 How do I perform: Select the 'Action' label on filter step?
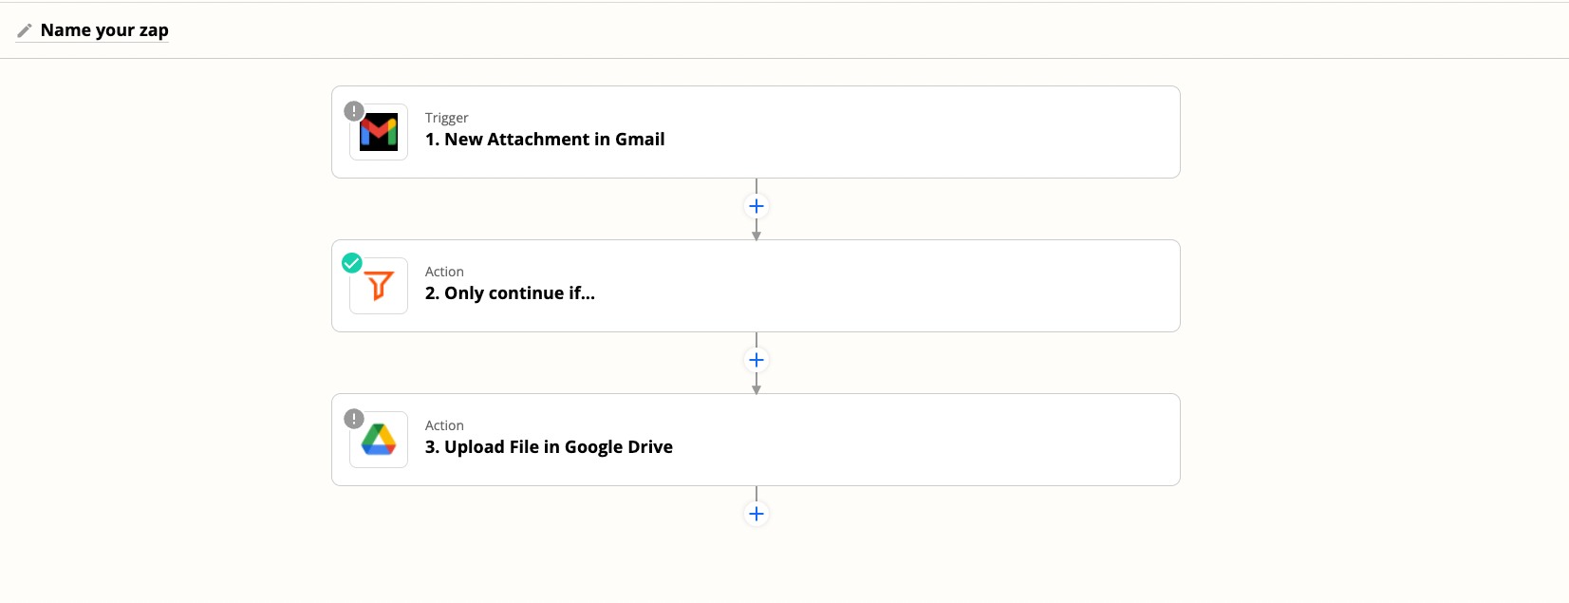pos(444,272)
